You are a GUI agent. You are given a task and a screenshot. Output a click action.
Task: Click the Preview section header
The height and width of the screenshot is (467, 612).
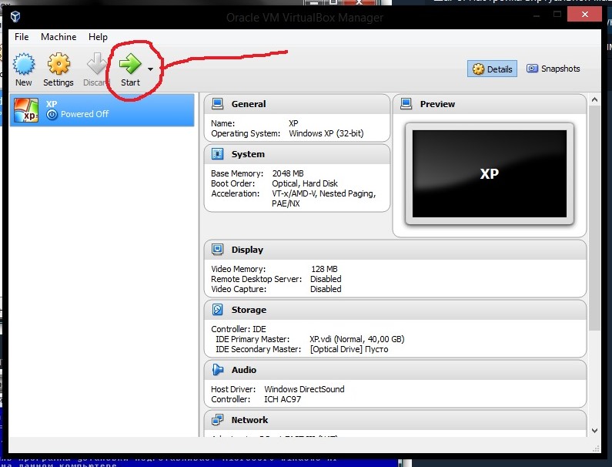(490, 104)
